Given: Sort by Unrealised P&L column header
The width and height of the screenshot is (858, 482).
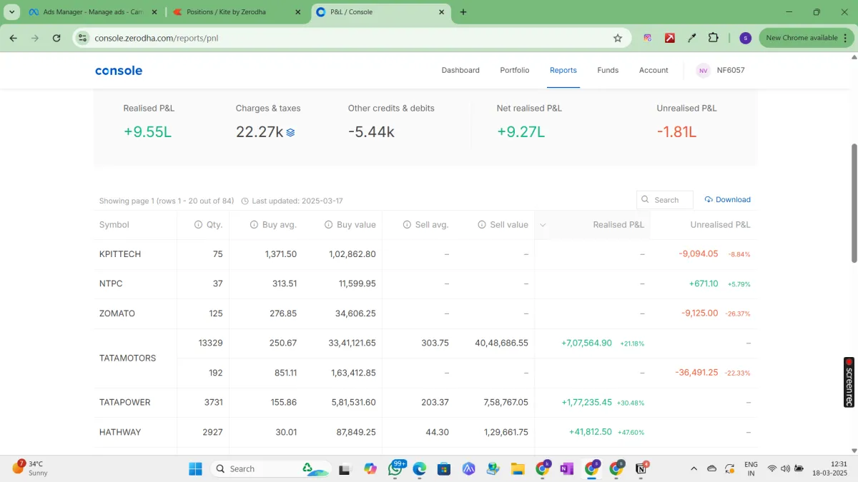Looking at the screenshot, I should (720, 225).
